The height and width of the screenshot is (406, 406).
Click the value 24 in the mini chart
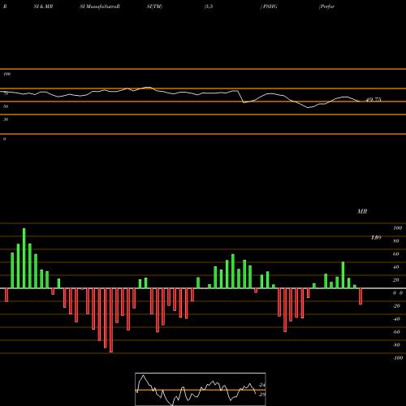coord(262,385)
